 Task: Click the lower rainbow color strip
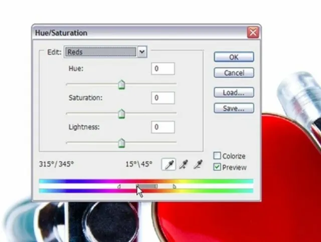[146, 191]
